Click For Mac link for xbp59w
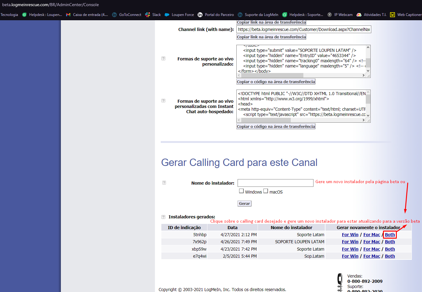Image resolution: width=422 pixels, height=292 pixels. coord(372,249)
